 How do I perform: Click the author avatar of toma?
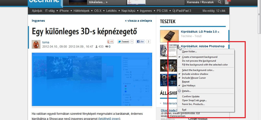[x=36, y=44]
